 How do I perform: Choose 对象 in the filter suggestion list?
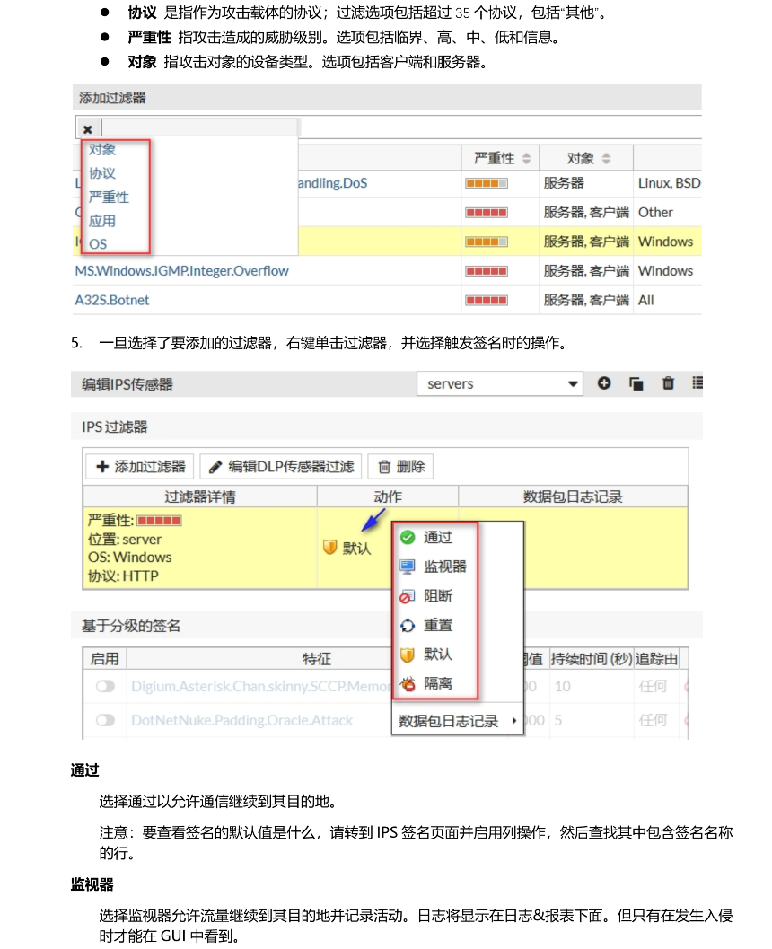101,150
